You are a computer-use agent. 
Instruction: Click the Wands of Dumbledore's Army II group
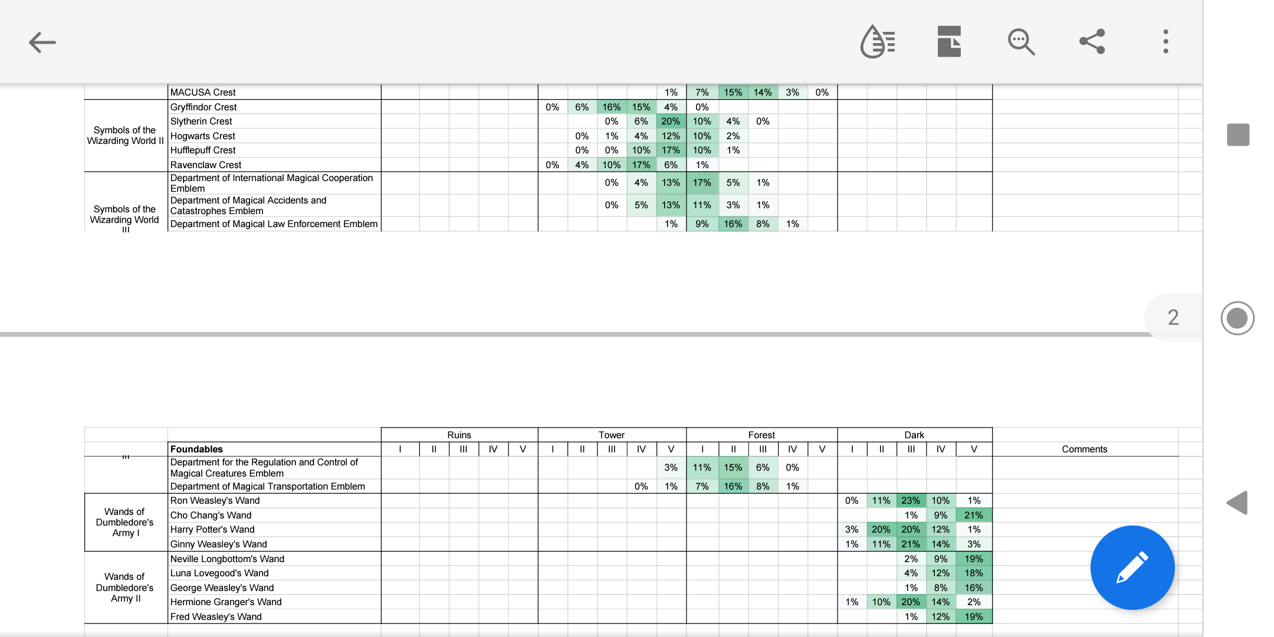tap(125, 587)
